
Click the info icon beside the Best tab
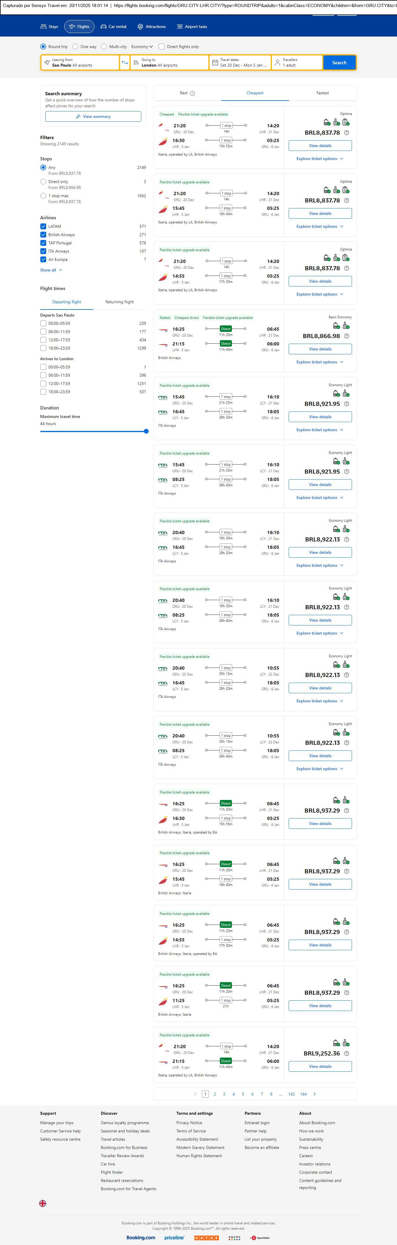tap(192, 93)
